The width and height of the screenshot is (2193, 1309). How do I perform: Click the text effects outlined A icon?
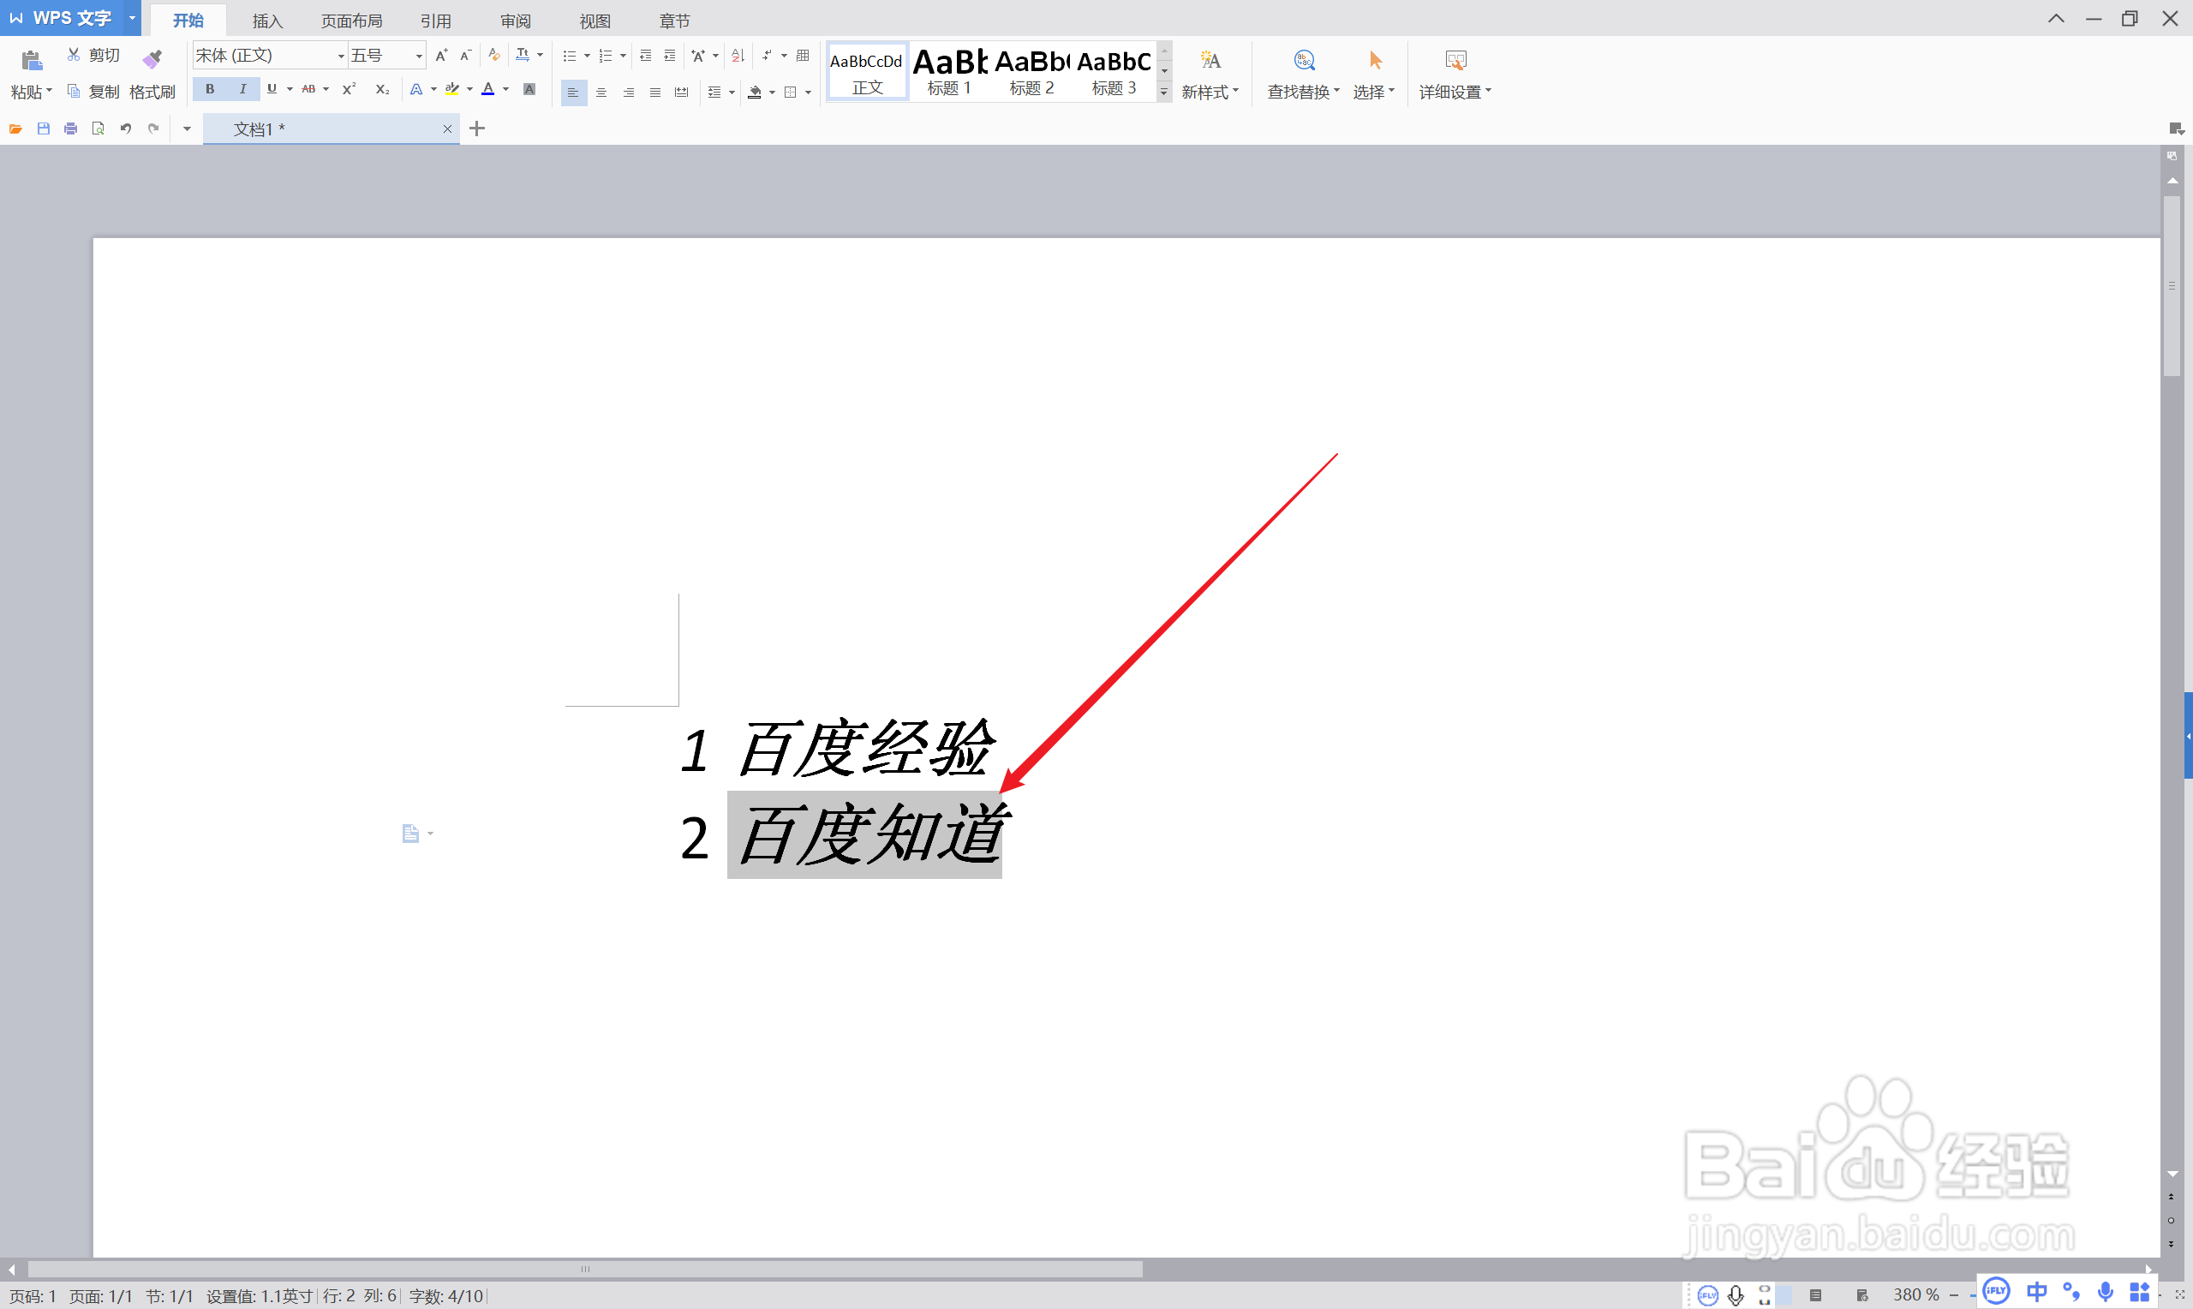click(416, 89)
